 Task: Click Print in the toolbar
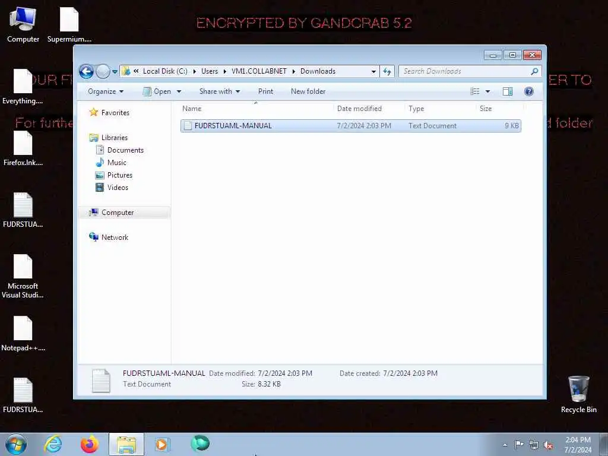point(265,91)
